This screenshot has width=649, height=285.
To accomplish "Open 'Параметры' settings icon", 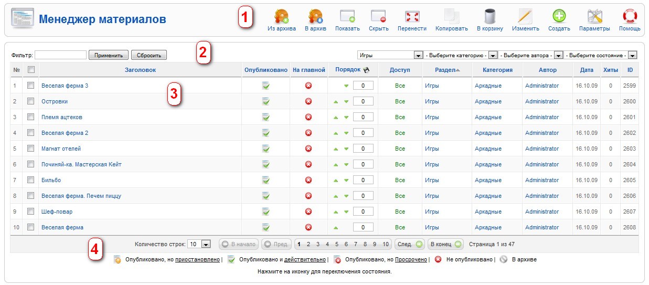I will 594,16.
